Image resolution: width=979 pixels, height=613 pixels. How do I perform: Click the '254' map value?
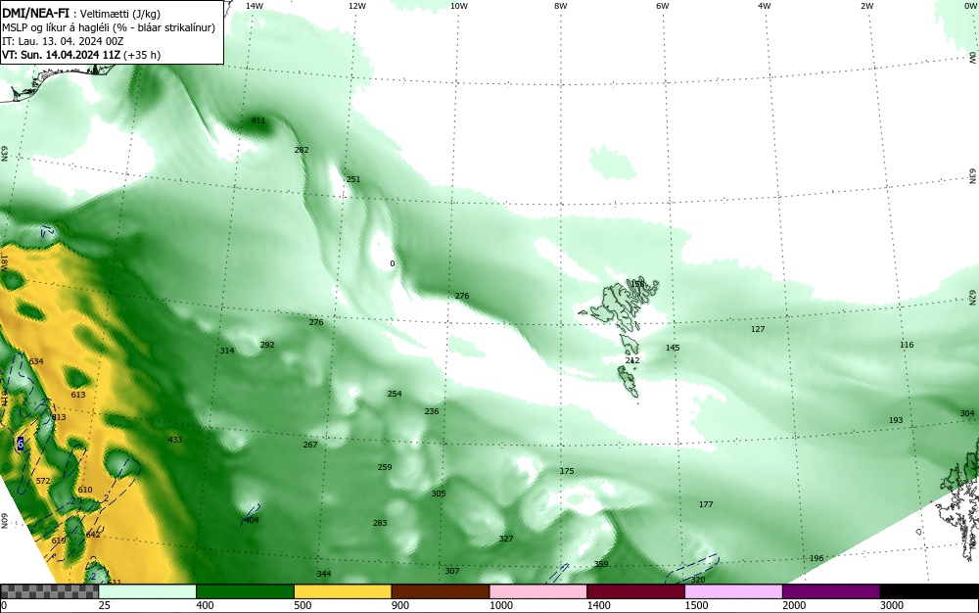tap(395, 394)
